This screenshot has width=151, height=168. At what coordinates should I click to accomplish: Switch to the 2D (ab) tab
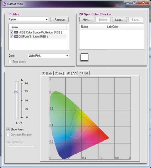(60, 73)
